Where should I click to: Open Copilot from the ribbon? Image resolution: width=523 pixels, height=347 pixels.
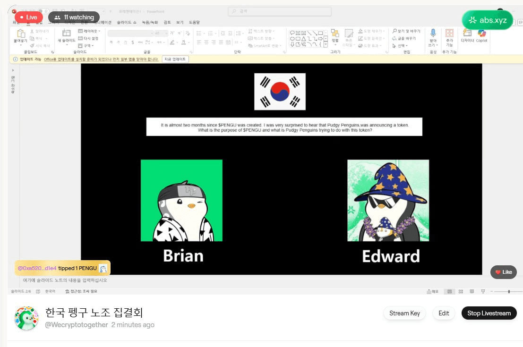pyautogui.click(x=481, y=33)
